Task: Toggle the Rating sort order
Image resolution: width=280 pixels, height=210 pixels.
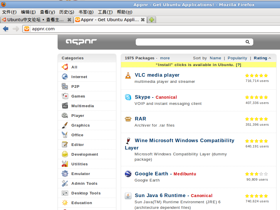Action: point(262,58)
